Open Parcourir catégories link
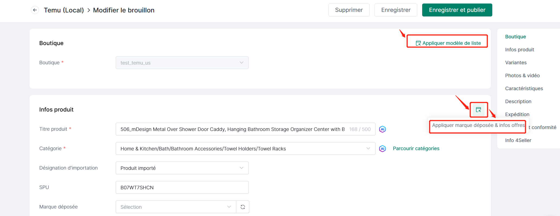 point(416,148)
